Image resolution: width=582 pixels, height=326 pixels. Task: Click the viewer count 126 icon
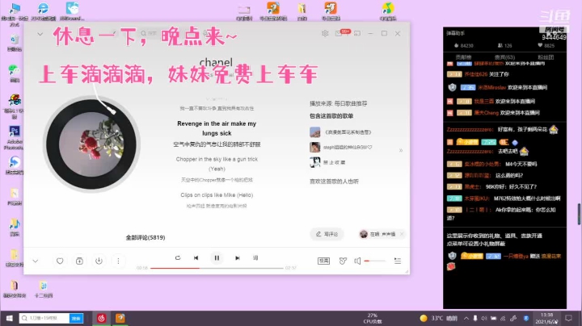coord(500,45)
